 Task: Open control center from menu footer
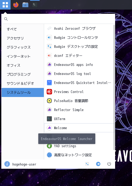click(x=98, y=164)
